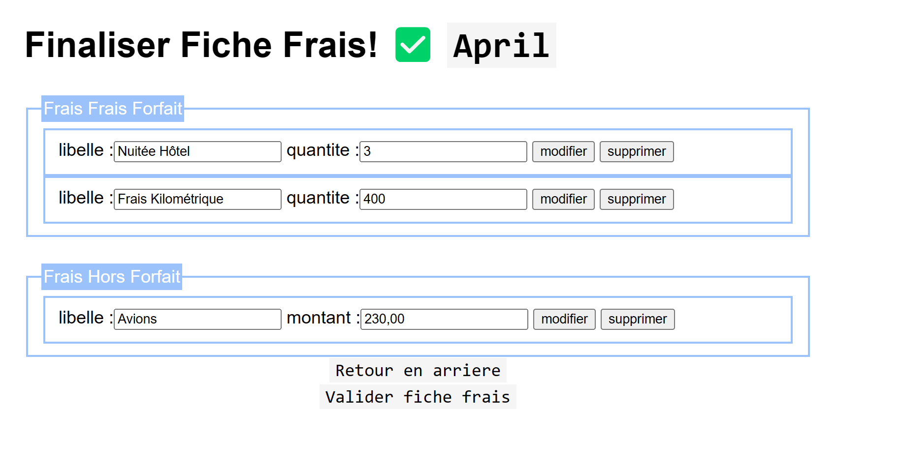This screenshot has width=902, height=469.
Task: Click the quantite field showing 400
Action: coord(442,199)
